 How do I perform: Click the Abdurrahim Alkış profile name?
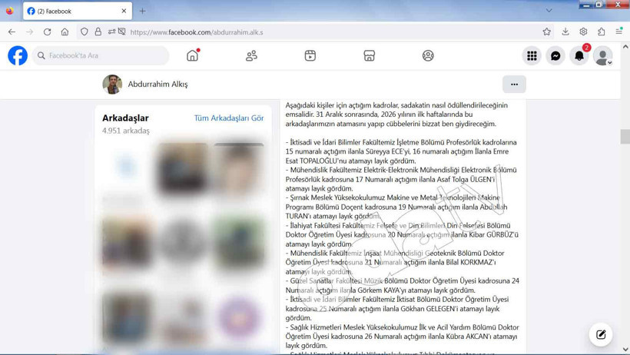tap(157, 84)
